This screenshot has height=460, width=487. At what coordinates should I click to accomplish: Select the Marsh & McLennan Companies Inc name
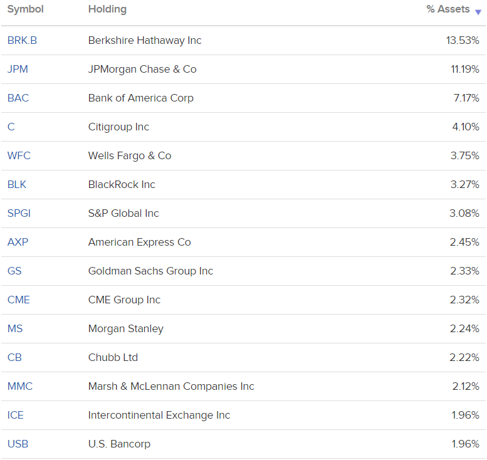(171, 387)
